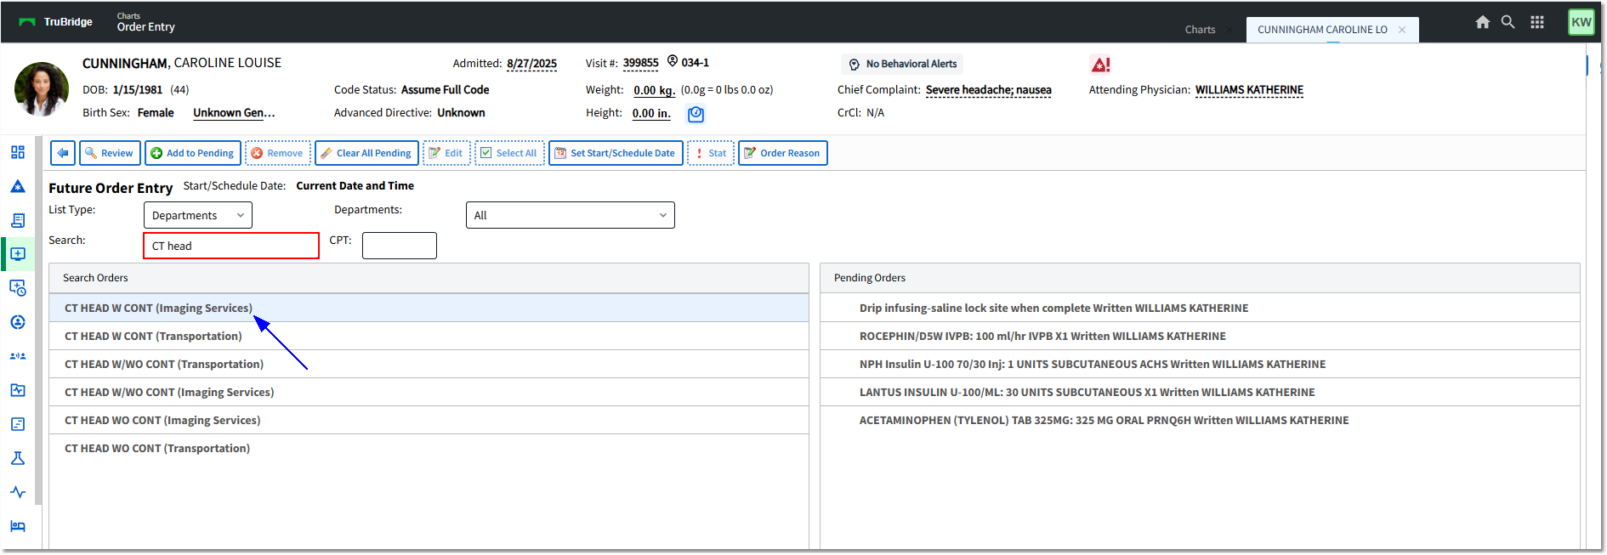Click Add to Pending
1607x555 pixels.
(193, 153)
